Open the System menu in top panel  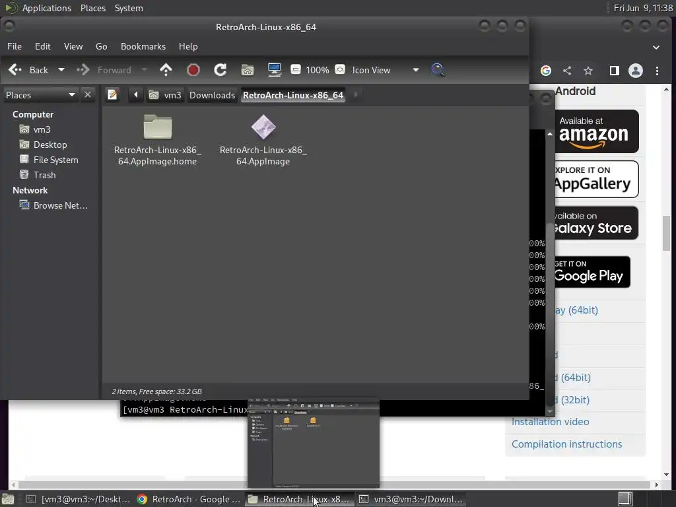tap(129, 8)
